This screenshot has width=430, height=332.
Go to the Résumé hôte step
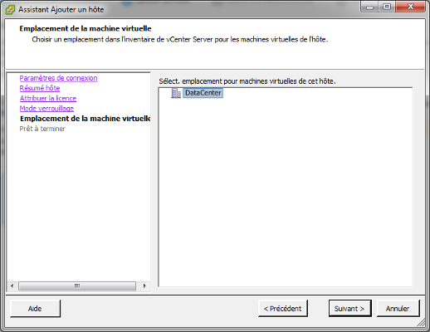point(40,88)
